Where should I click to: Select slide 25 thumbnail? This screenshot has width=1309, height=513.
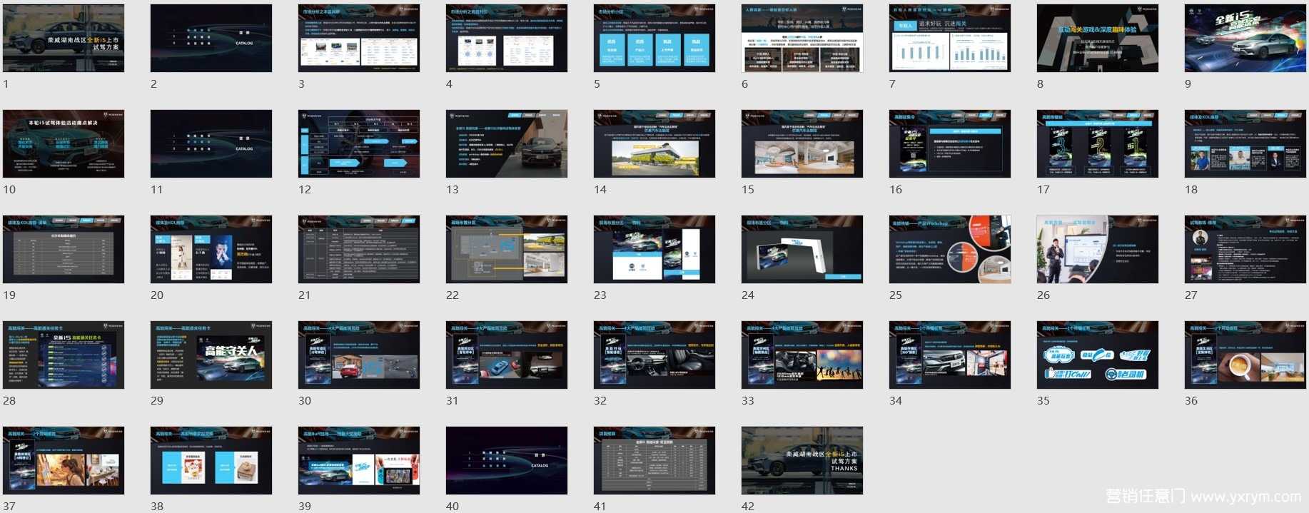[950, 249]
